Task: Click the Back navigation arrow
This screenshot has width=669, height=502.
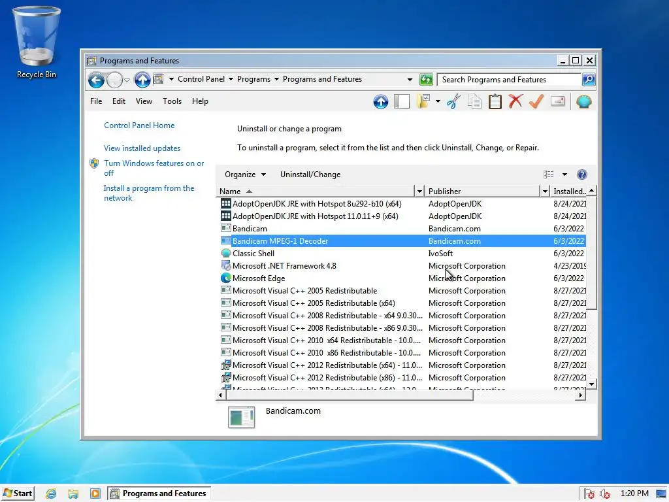Action: [x=97, y=80]
